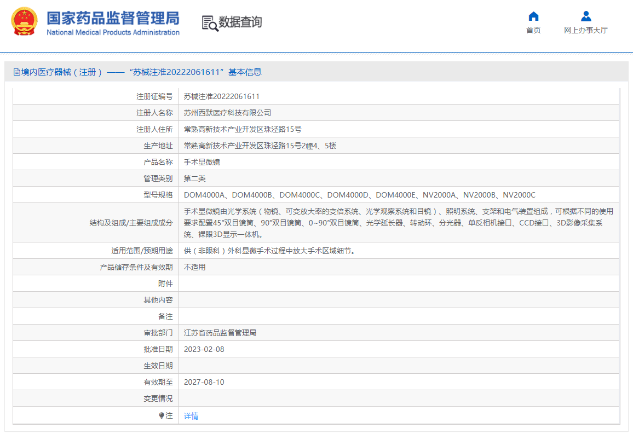633x434 pixels.
Task: Click approving department 江苏省药品监督管理局
Action: tap(220, 333)
